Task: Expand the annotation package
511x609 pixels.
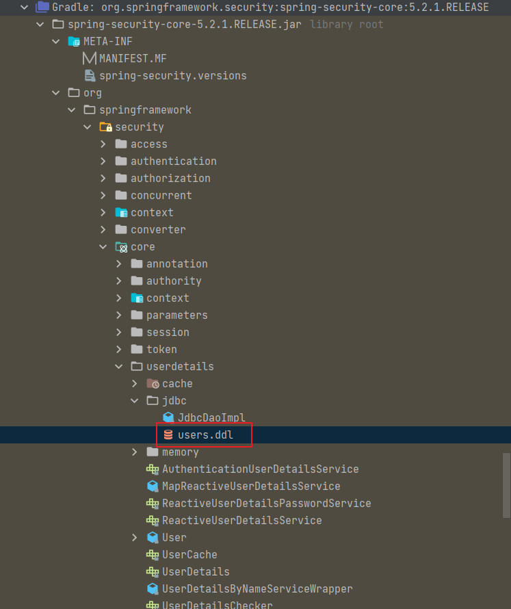Action: tap(119, 263)
